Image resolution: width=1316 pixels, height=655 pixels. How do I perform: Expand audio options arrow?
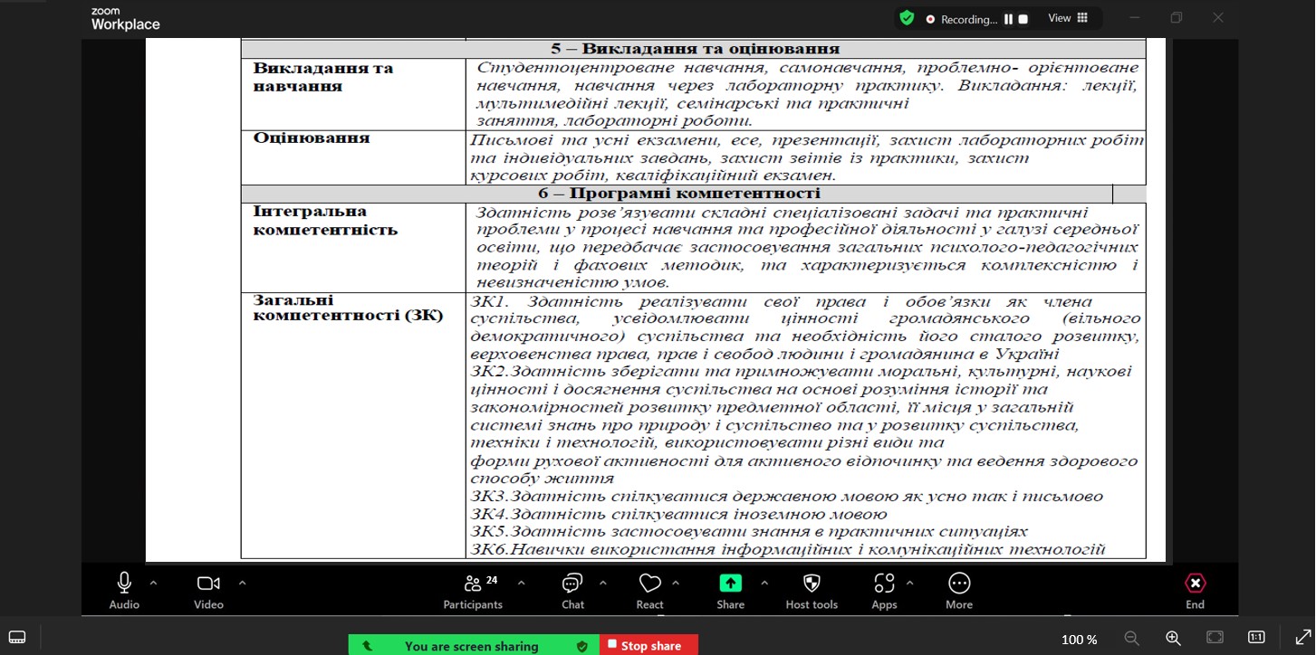[153, 583]
